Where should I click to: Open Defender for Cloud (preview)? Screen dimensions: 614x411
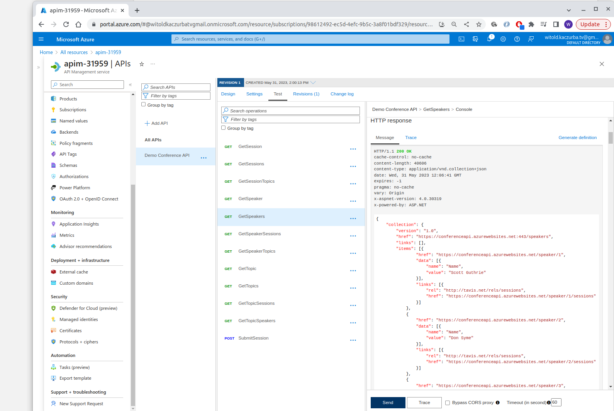[x=88, y=308]
